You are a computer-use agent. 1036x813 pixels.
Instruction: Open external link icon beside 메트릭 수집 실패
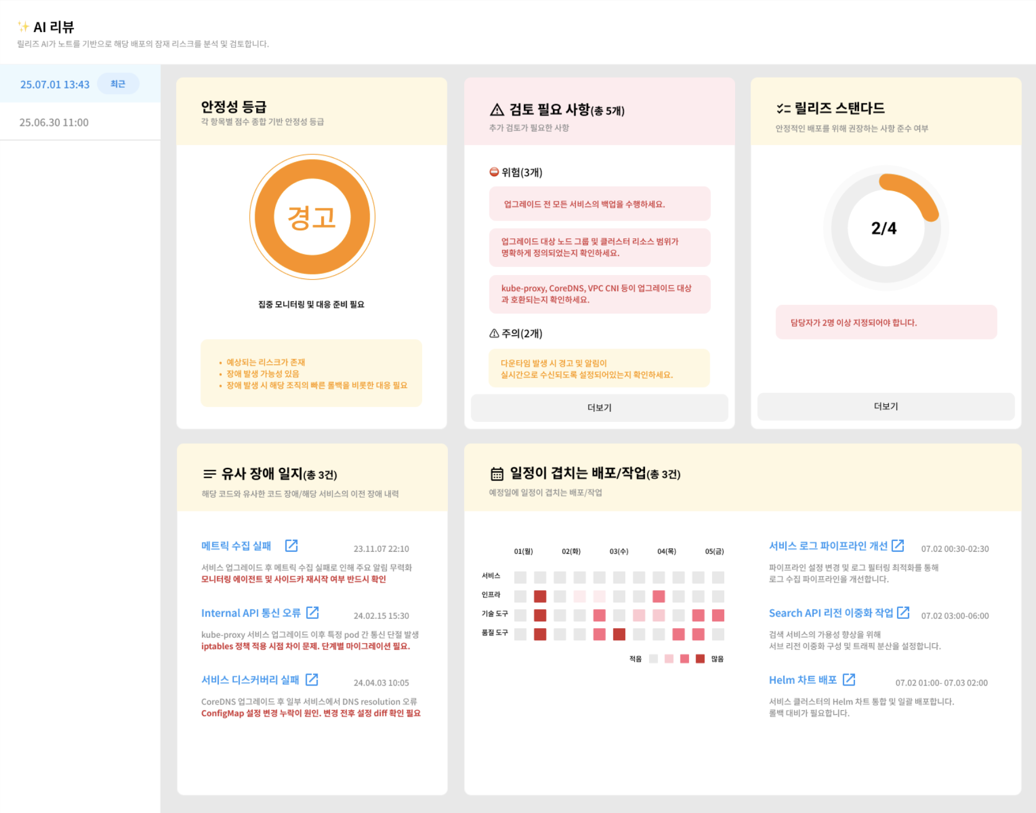pos(291,545)
